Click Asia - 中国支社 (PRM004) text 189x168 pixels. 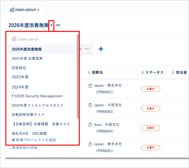[107, 128]
